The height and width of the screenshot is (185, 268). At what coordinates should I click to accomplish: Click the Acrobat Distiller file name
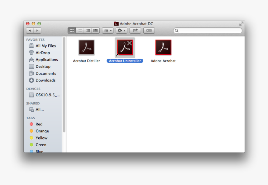(86, 61)
